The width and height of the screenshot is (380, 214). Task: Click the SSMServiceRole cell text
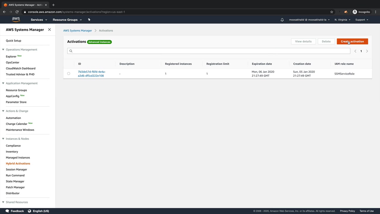344,74
